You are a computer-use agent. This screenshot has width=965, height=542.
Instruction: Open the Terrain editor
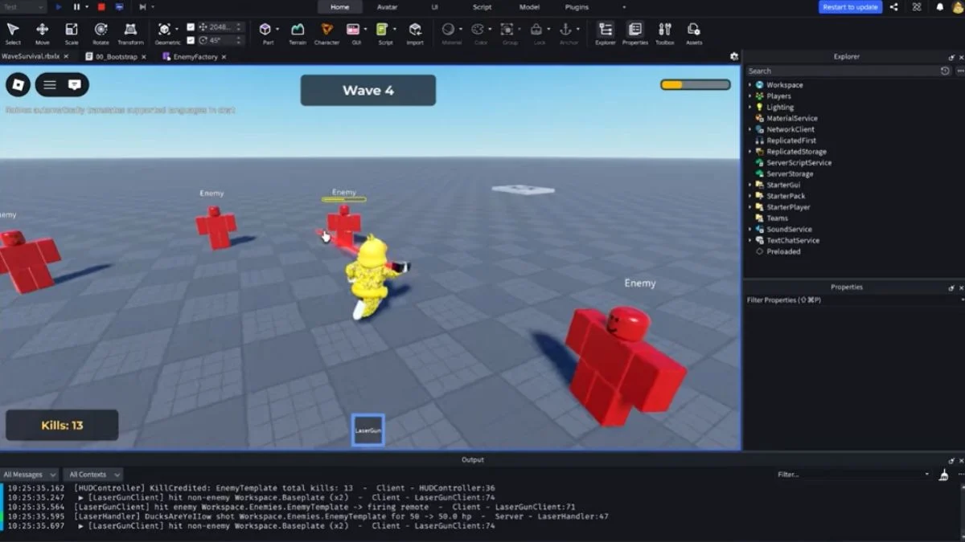[298, 33]
